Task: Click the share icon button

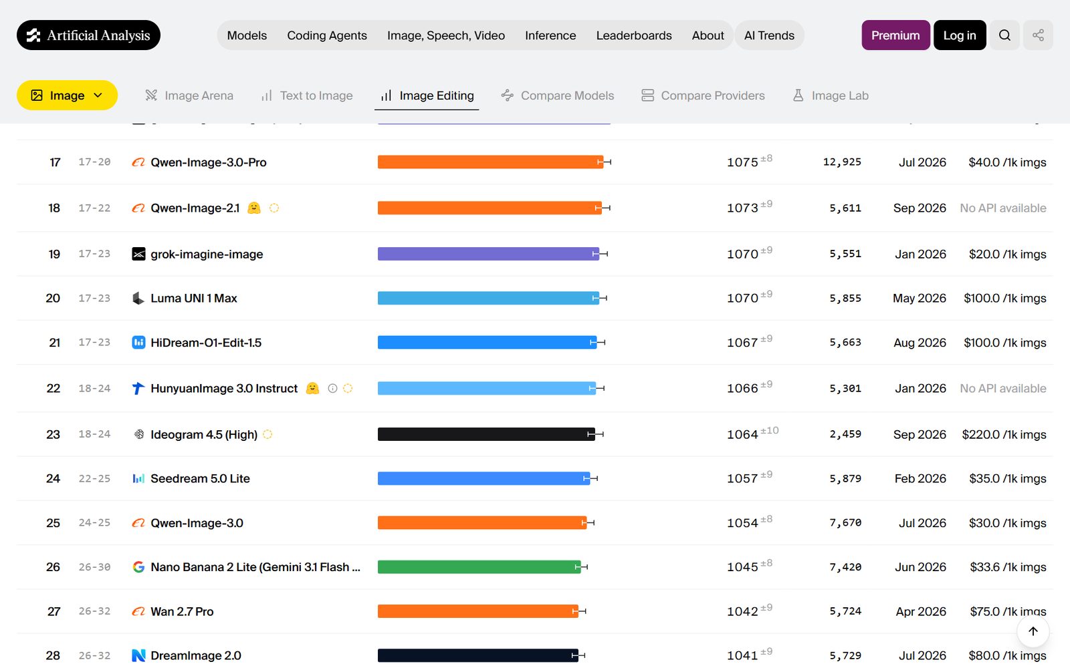Action: coord(1038,35)
